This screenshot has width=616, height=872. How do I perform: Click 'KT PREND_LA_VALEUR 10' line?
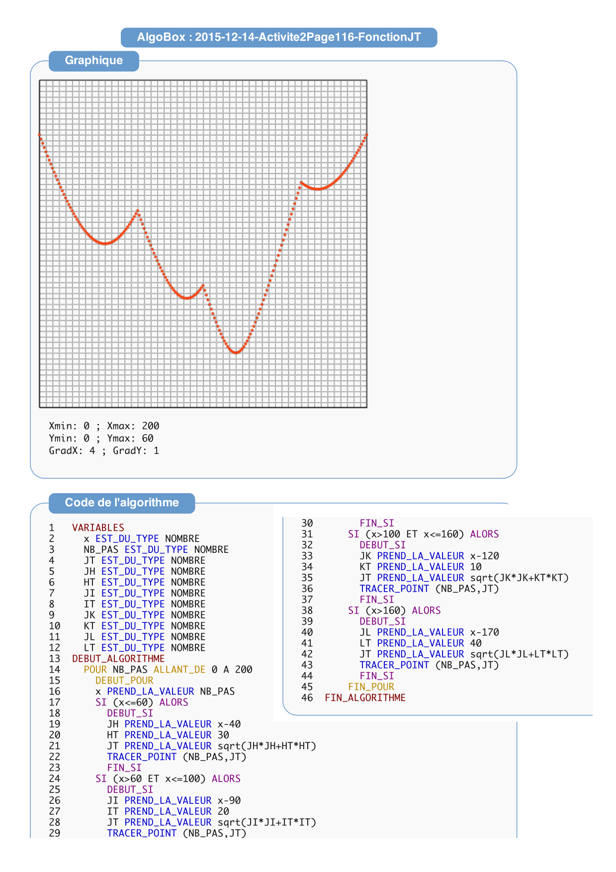421,567
